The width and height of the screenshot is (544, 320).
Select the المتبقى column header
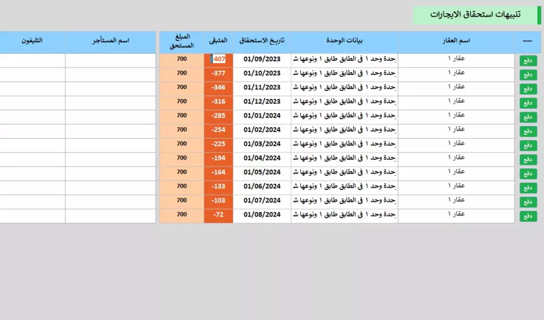click(218, 40)
